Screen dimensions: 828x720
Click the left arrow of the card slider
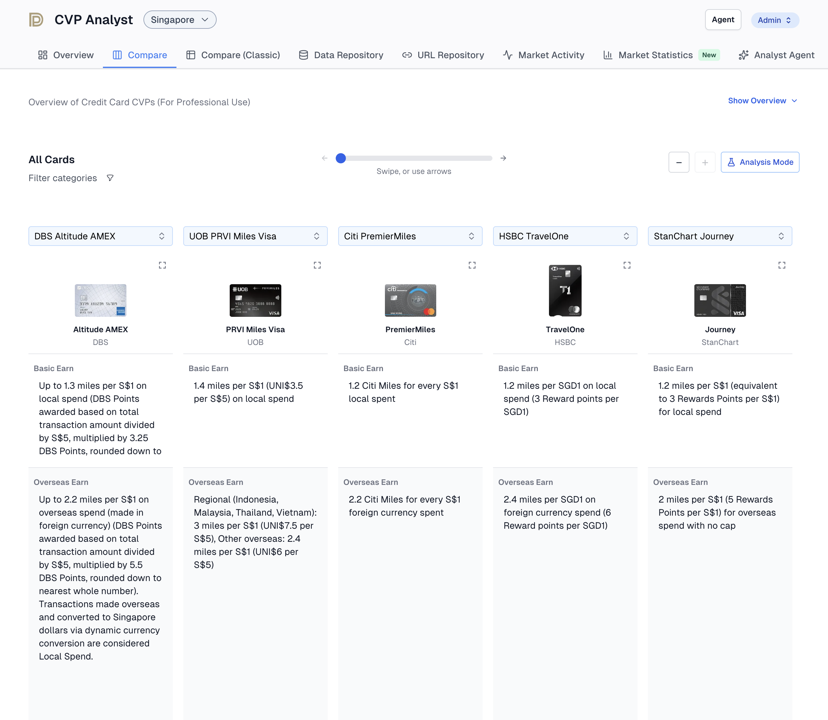324,158
